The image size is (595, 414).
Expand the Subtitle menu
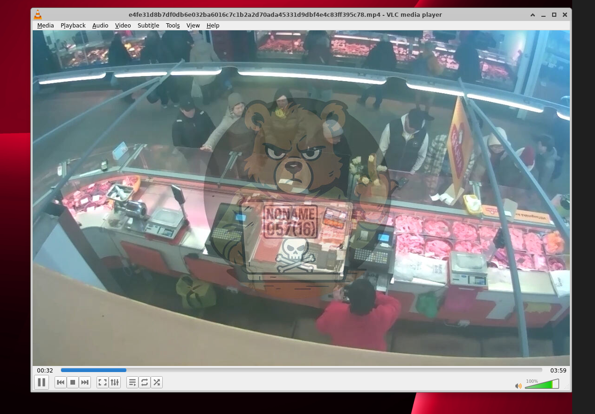click(148, 26)
